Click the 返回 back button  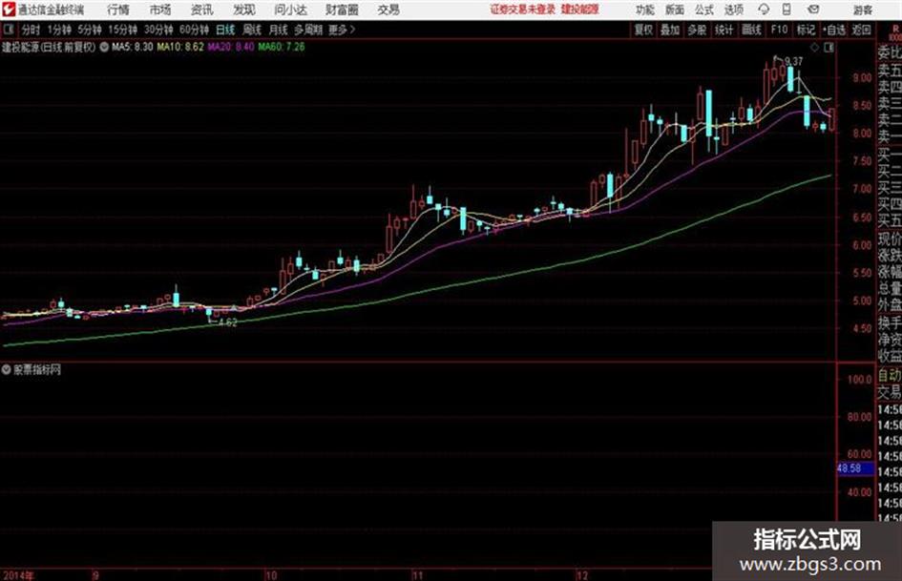tap(861, 30)
